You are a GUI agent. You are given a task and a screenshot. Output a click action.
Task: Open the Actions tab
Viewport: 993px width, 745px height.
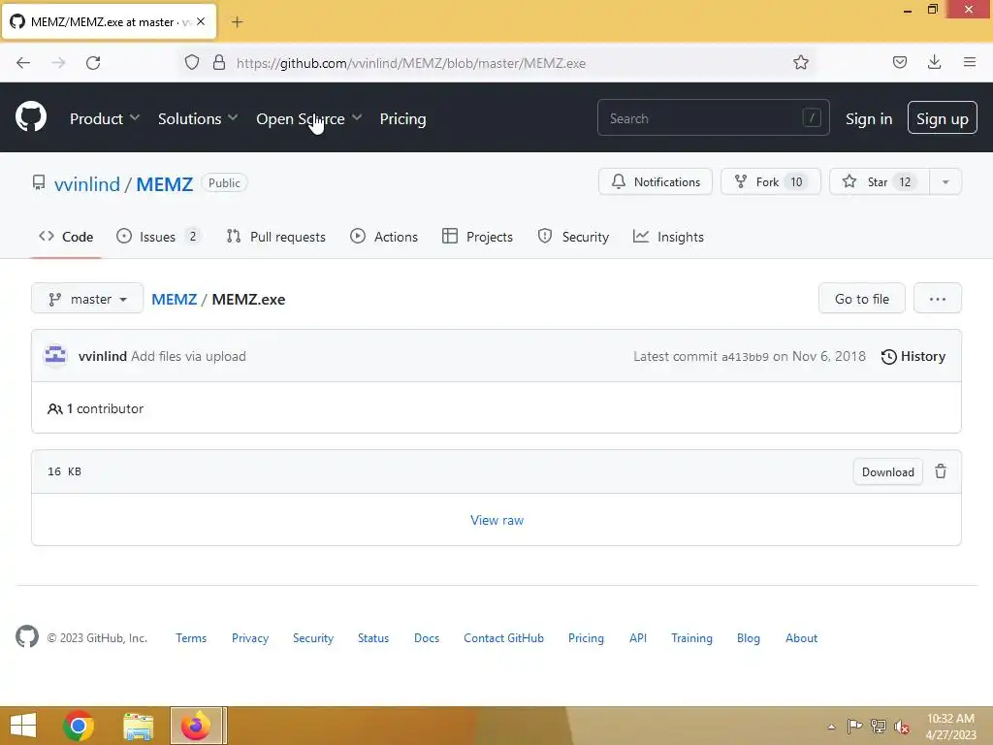[x=384, y=237]
